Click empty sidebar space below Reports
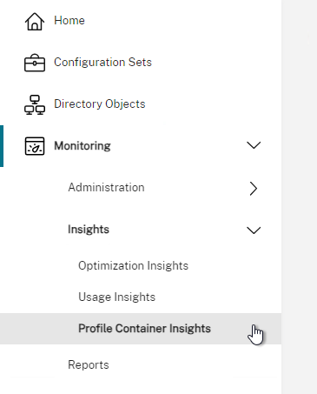This screenshot has height=394, width=317. coord(141,386)
